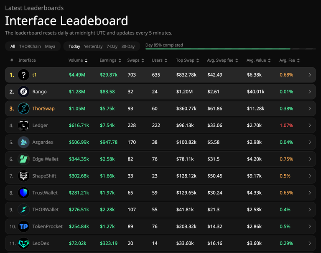
Task: Click ThorSwap top swap $360.77k
Action: (186, 109)
